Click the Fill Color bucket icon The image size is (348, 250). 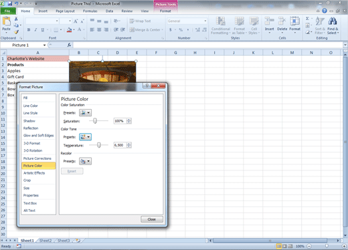(69, 29)
